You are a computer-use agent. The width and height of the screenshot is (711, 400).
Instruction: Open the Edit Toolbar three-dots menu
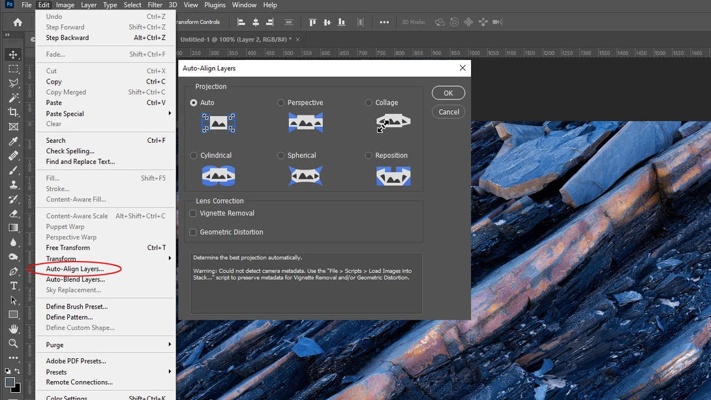(x=13, y=358)
